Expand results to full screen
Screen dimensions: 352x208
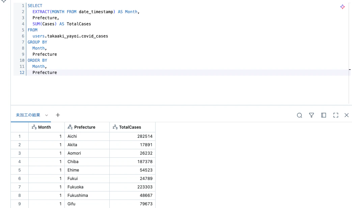[x=335, y=115]
